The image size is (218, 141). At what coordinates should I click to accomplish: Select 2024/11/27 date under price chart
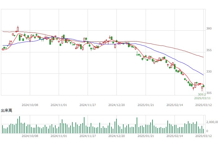point(88,105)
